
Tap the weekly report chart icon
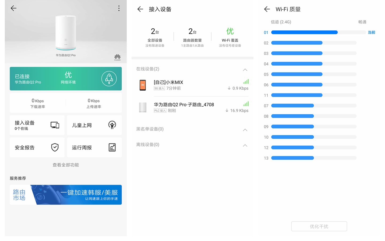112,147
